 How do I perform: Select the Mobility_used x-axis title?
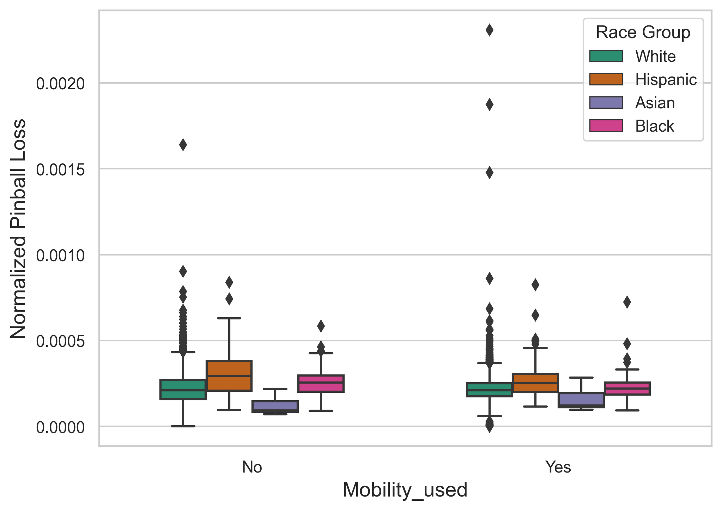tap(405, 490)
